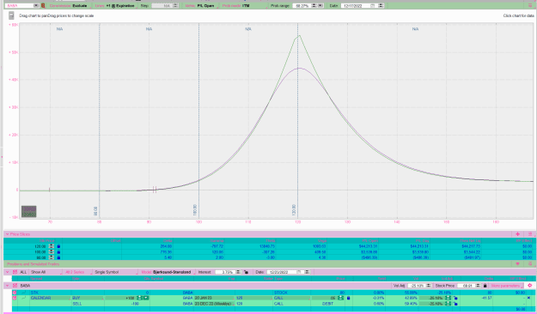537x314 pixels.
Task: Adjust the Prob range stepper arrows
Action: point(314,6)
